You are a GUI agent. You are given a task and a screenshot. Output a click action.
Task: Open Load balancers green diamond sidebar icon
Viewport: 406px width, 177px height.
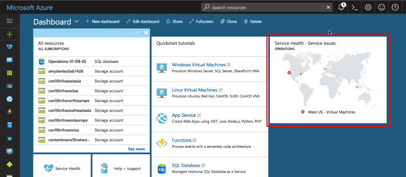pyautogui.click(x=10, y=164)
